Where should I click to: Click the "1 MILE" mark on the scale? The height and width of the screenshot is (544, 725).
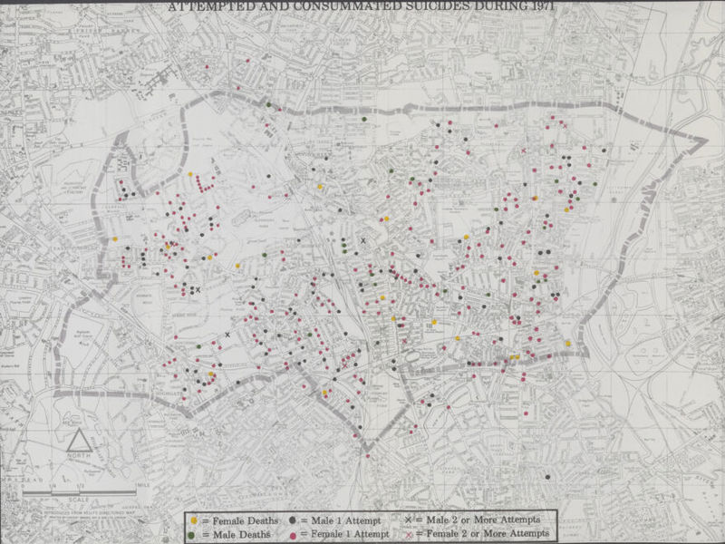(x=142, y=486)
